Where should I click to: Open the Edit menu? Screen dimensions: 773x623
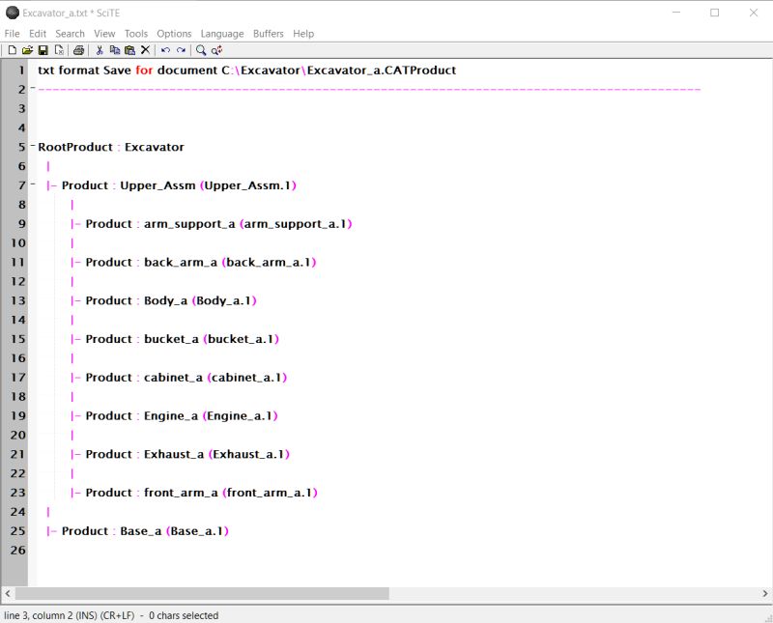(38, 34)
